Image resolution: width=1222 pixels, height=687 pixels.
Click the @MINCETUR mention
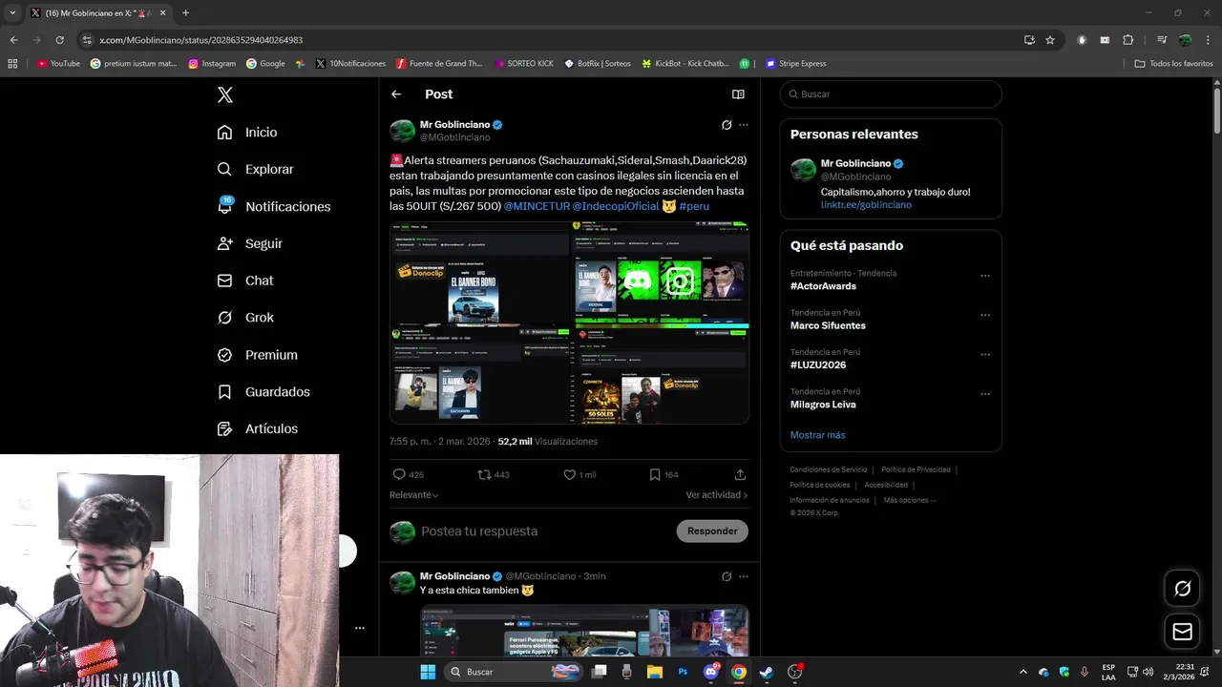click(537, 206)
